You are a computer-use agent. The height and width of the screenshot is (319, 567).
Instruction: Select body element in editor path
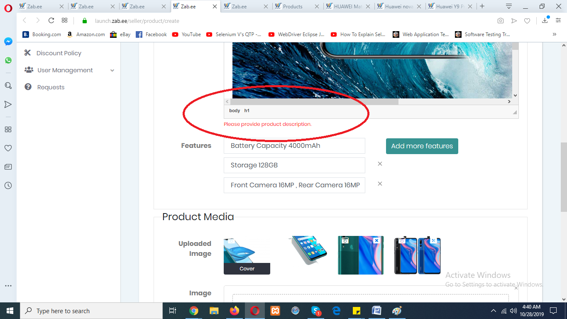[x=235, y=111]
